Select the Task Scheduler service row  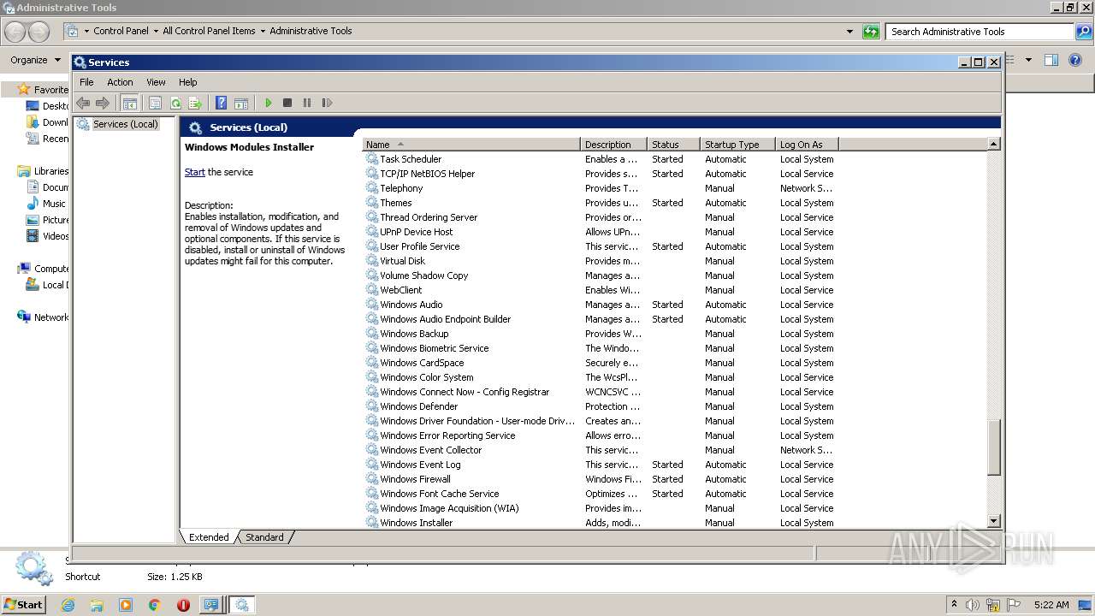601,159
